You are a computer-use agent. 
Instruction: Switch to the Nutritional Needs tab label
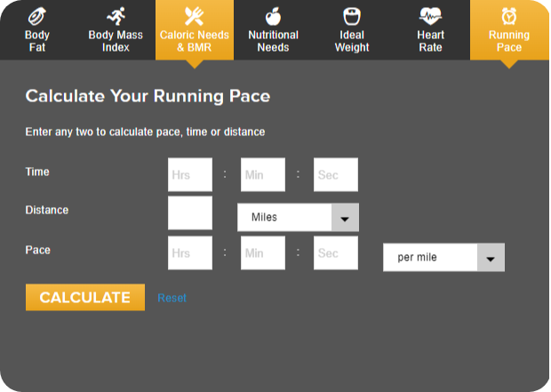click(273, 41)
